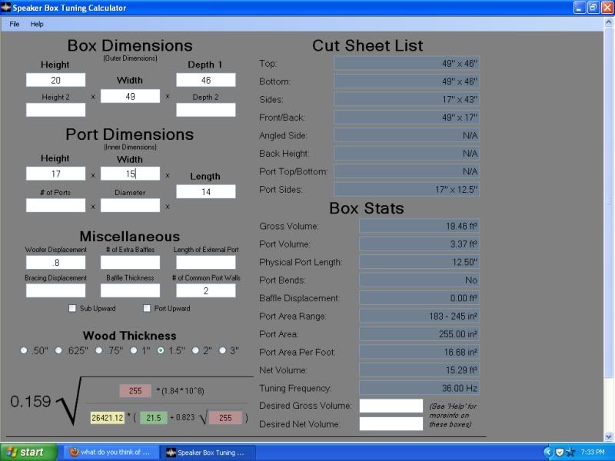This screenshot has height=461, width=615.
Task: Enable the Sub Upward checkbox
Action: click(72, 309)
